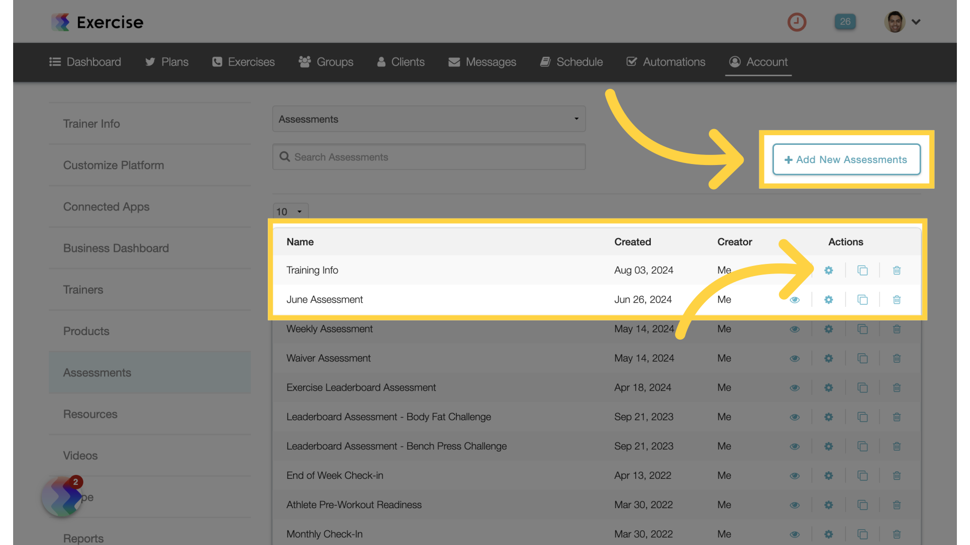
Task: Click the Automations tab in navigation bar
Action: point(666,62)
